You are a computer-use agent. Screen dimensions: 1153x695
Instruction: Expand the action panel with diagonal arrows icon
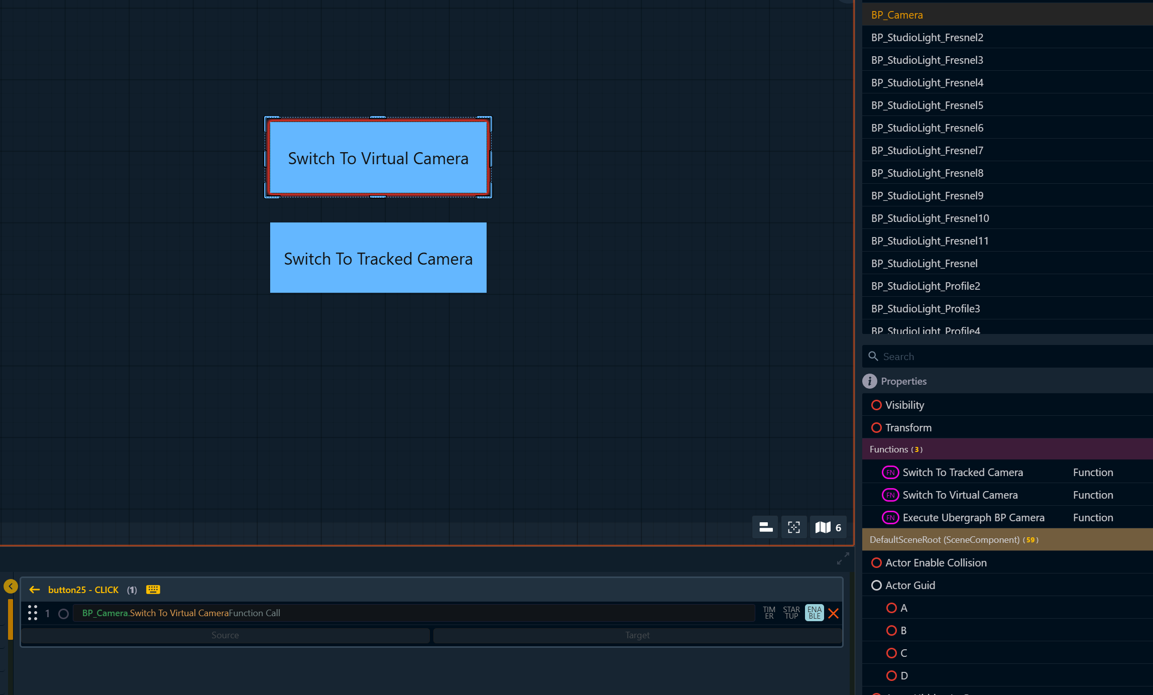point(843,558)
